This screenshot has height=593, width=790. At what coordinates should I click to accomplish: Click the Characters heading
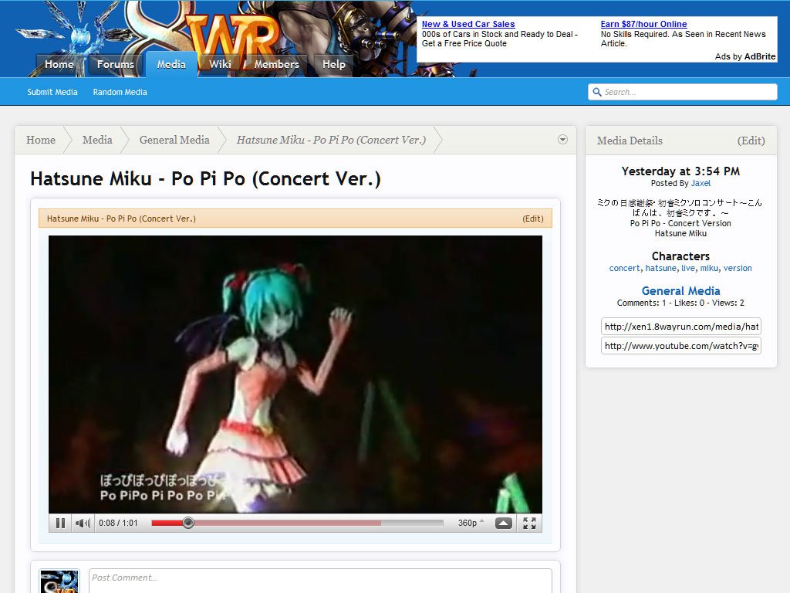[x=680, y=256]
